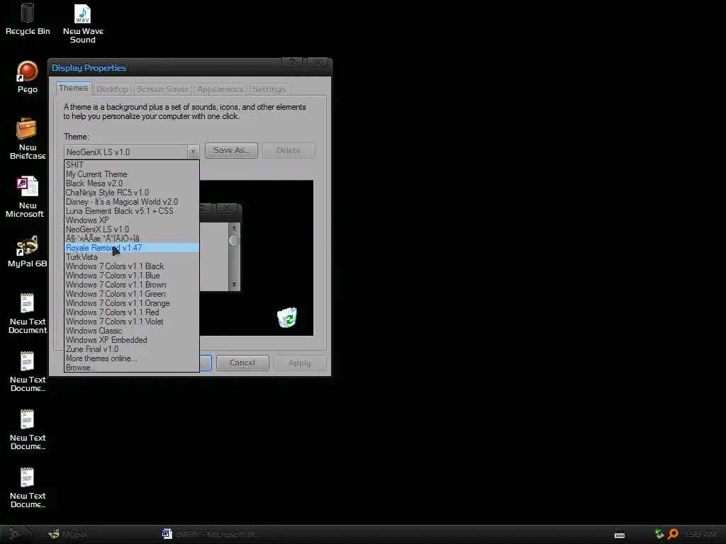Choose Windows 7 Colors v1.1 Black
The height and width of the screenshot is (544, 726).
pos(131,266)
